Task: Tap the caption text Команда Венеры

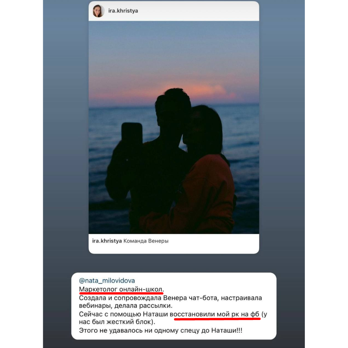Action: [146, 241]
